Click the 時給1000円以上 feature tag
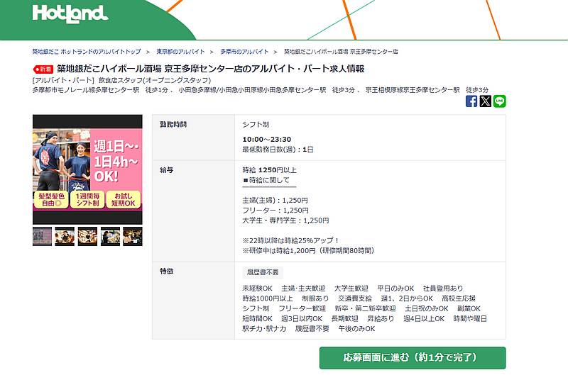Screen dimensions: 568x375 268,298
